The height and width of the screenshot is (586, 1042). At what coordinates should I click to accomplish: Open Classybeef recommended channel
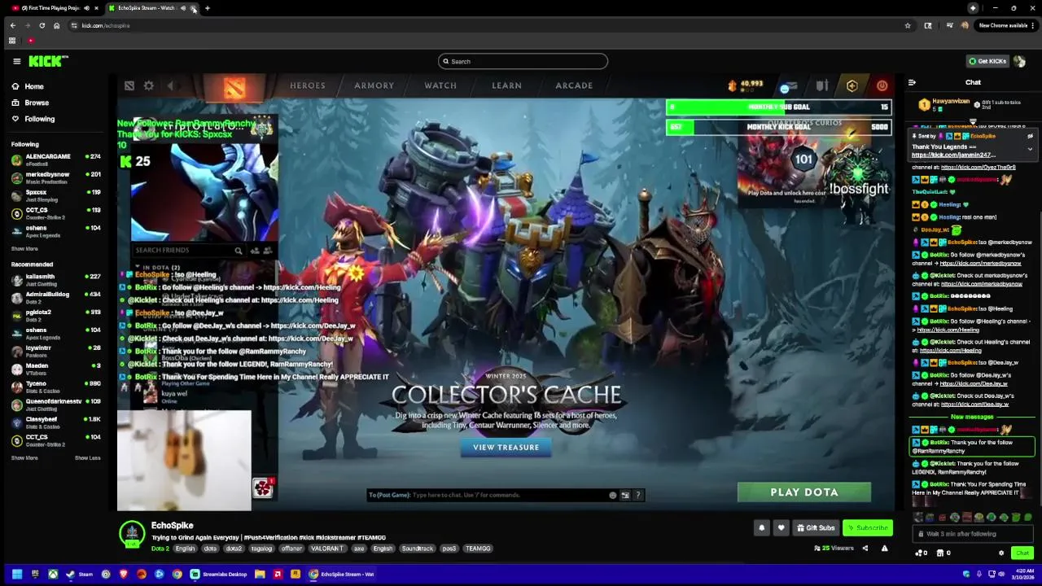(x=56, y=422)
